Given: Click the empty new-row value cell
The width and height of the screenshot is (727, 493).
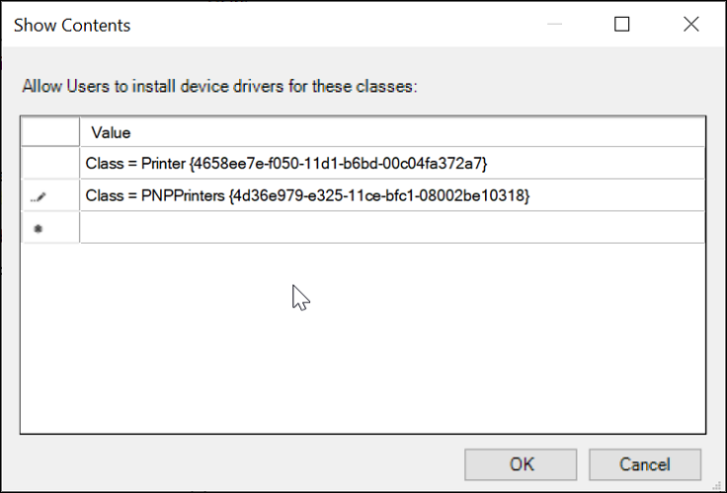Looking at the screenshot, I should [392, 228].
